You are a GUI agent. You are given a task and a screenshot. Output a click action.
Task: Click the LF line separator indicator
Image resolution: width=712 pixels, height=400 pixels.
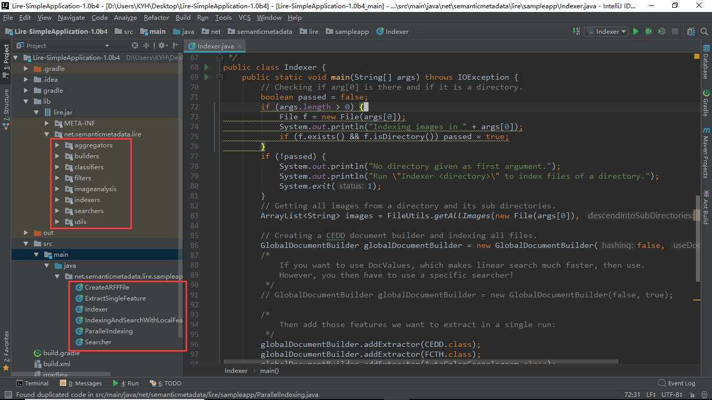650,394
